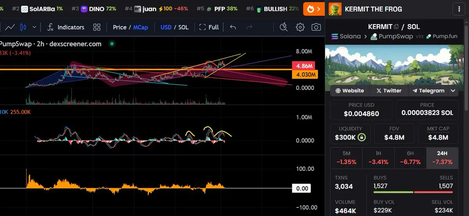
Task: Switch chart to MCap view
Action: tap(140, 27)
